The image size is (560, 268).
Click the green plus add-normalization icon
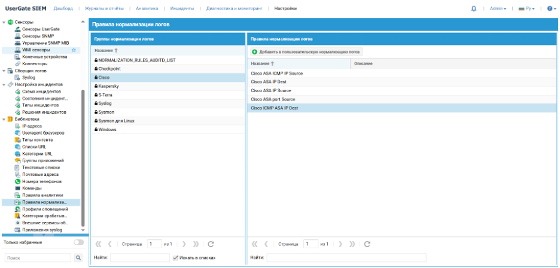tap(254, 52)
